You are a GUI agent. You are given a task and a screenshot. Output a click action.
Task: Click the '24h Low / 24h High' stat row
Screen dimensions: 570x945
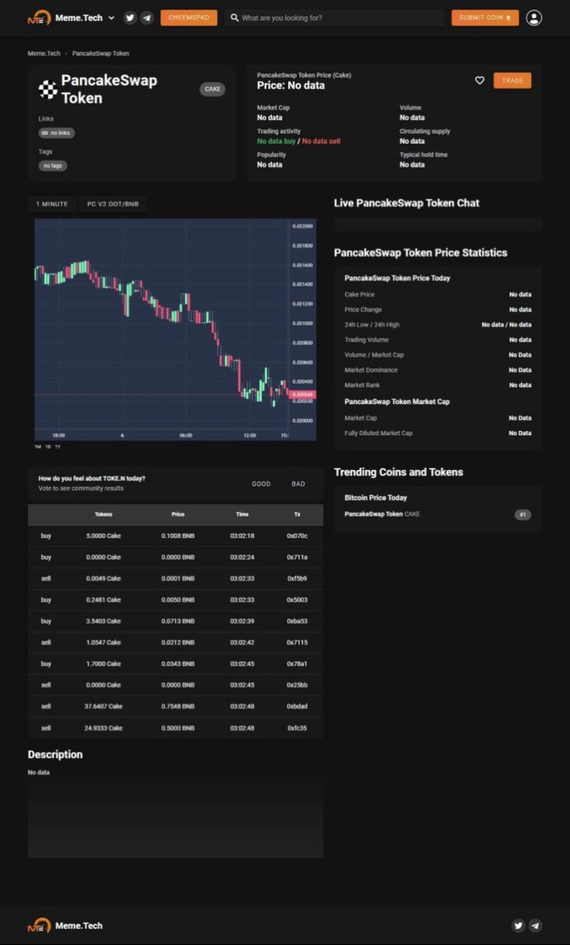438,324
